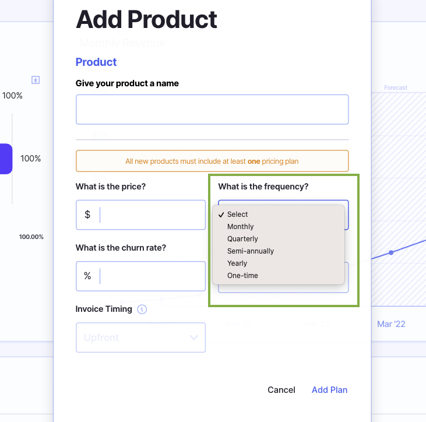Select Semi-annually as the frequency
426x422 pixels.
[251, 251]
